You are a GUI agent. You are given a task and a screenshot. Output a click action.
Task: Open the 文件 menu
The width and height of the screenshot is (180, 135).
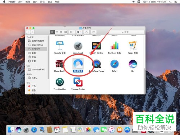click(x=20, y=2)
